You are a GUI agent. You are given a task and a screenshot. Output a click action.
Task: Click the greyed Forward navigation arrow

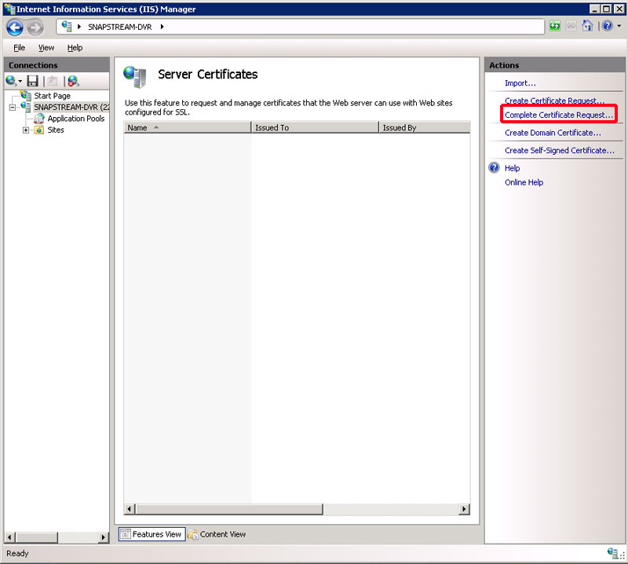click(x=35, y=27)
